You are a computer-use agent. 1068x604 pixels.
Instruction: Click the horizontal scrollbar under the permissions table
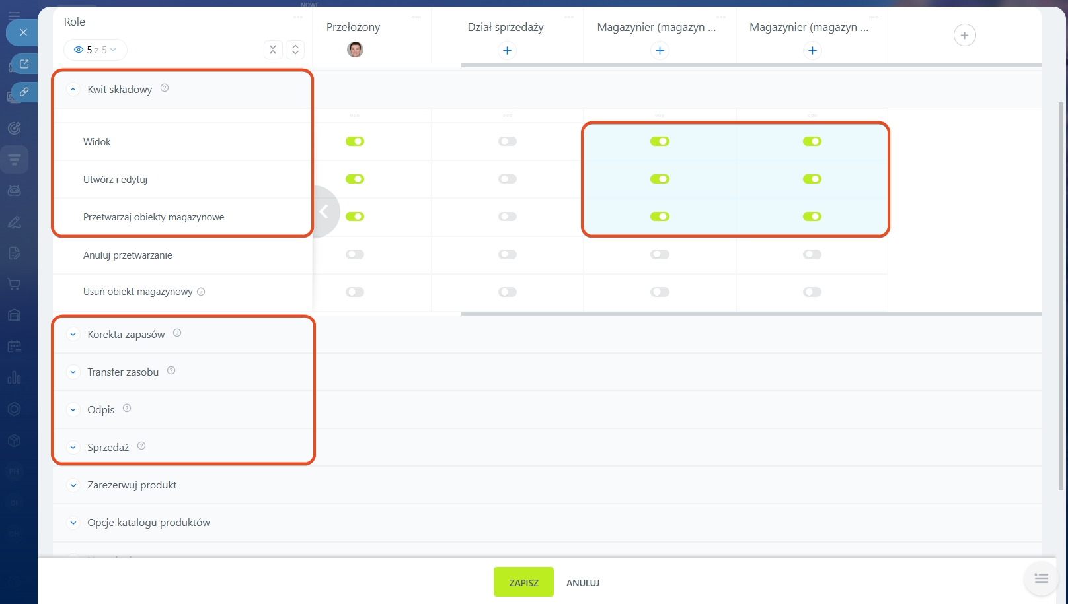point(751,314)
